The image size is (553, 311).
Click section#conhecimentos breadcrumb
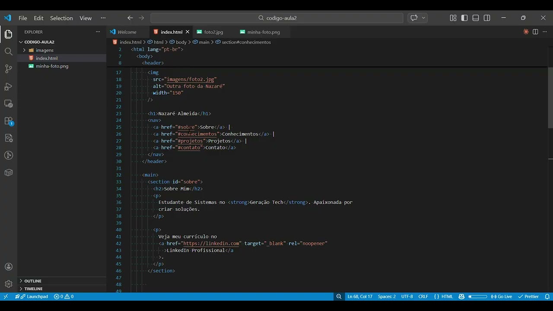tap(246, 42)
